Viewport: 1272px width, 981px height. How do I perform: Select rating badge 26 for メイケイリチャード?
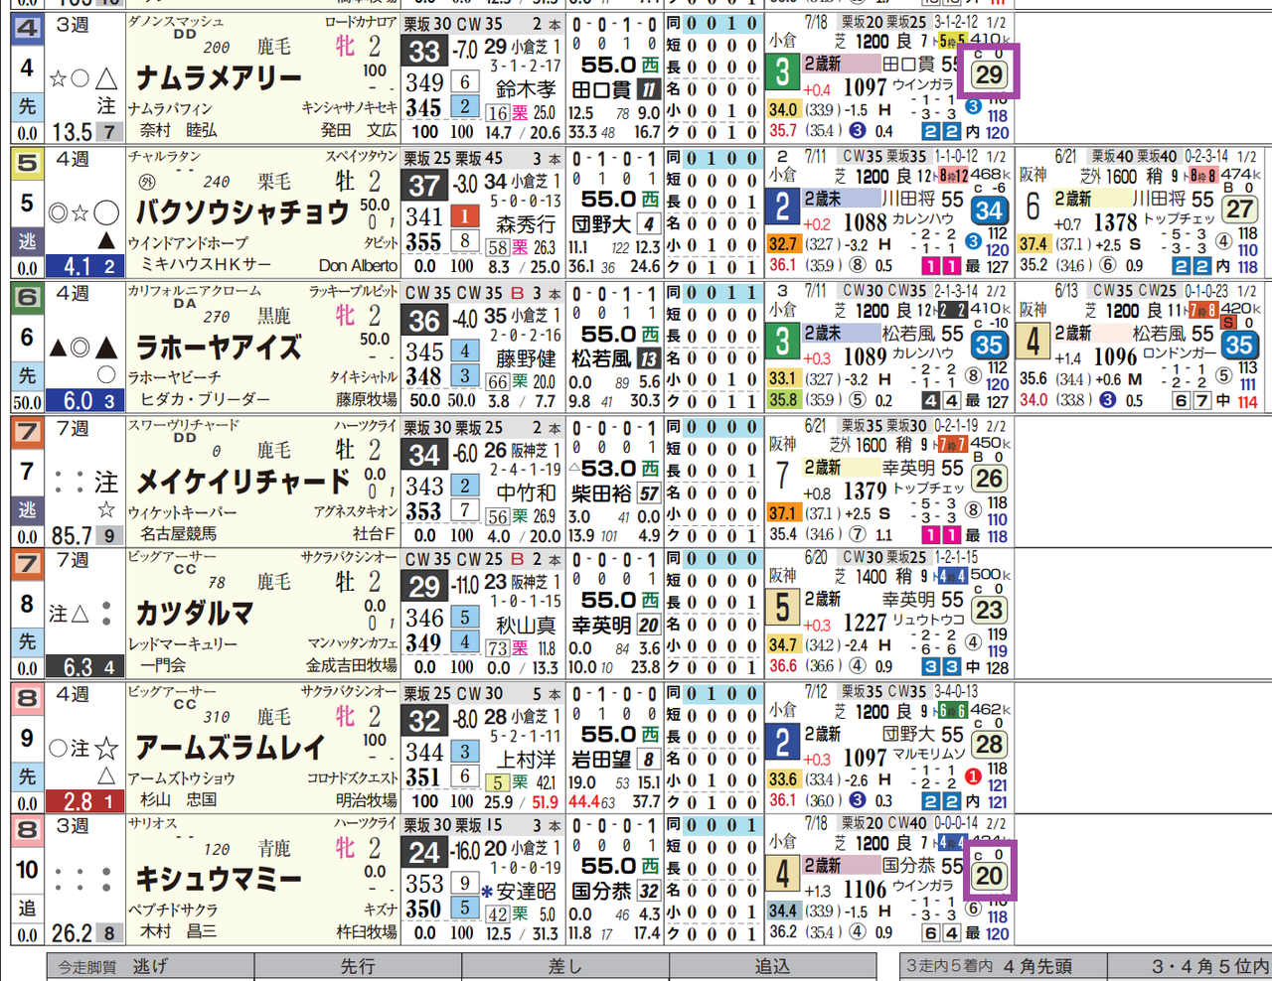pyautogui.click(x=989, y=479)
